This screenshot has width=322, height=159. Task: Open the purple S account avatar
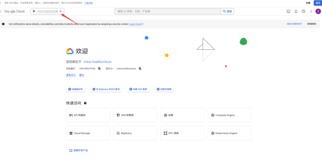(x=318, y=12)
